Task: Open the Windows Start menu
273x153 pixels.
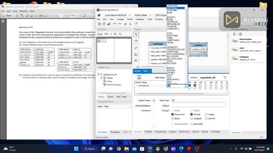Action: pos(76,149)
